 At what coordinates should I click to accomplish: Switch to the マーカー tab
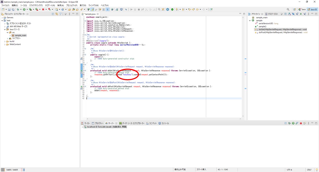pos(86,123)
